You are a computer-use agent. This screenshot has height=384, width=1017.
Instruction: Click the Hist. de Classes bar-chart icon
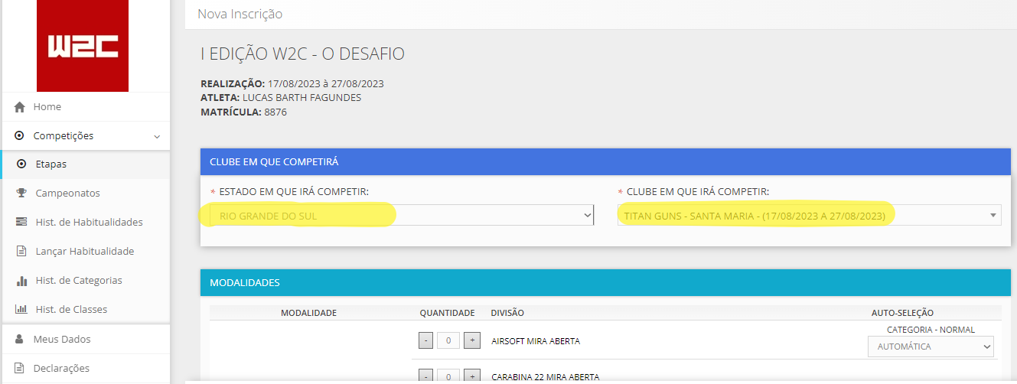[21, 310]
